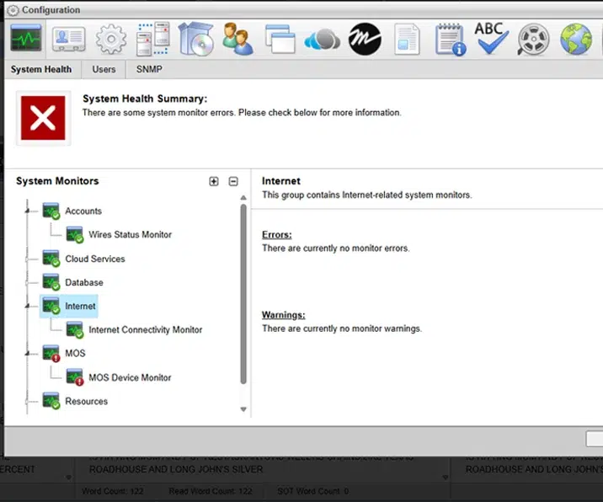Click the ABC spell check icon
Image resolution: width=603 pixels, height=502 pixels.
pyautogui.click(x=491, y=39)
